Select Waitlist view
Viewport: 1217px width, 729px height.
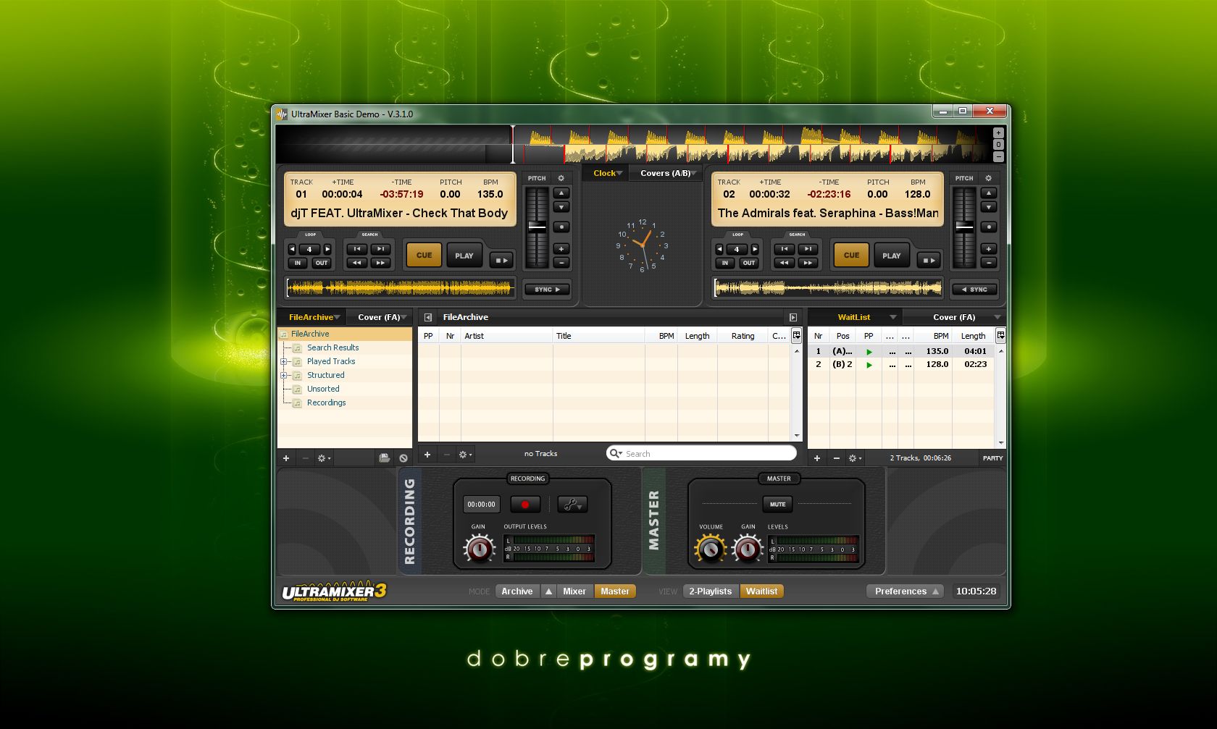pos(762,591)
